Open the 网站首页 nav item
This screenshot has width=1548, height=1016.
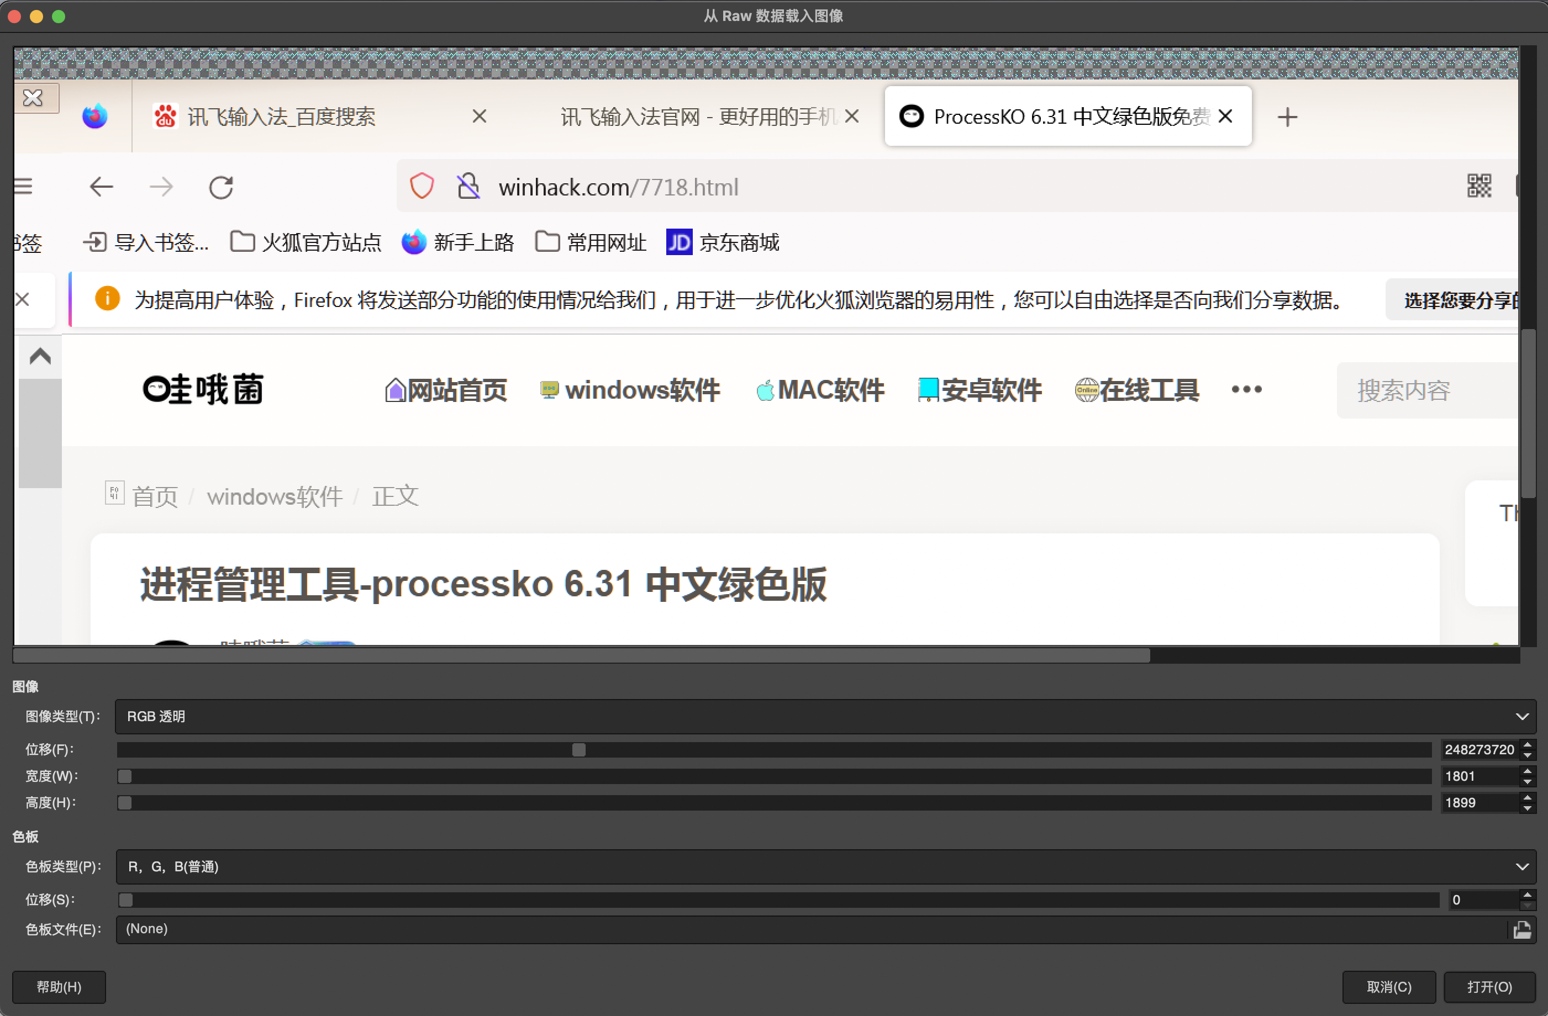coord(446,390)
